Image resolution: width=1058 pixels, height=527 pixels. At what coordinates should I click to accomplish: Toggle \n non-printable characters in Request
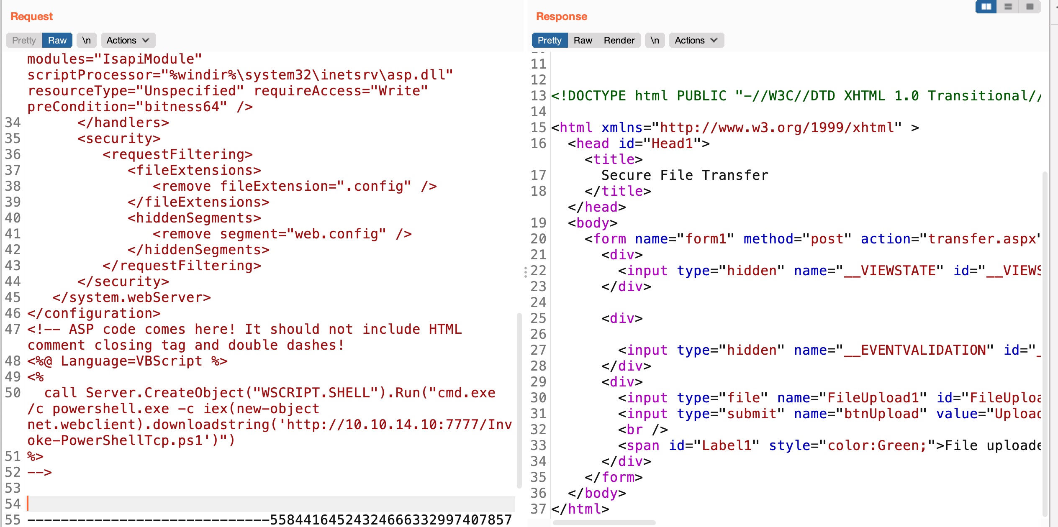[87, 40]
